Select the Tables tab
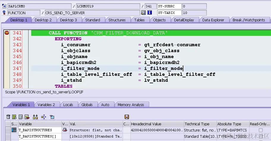 tap(139, 20)
